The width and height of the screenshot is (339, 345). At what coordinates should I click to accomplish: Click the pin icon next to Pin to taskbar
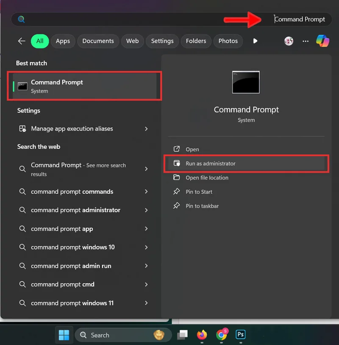(177, 206)
